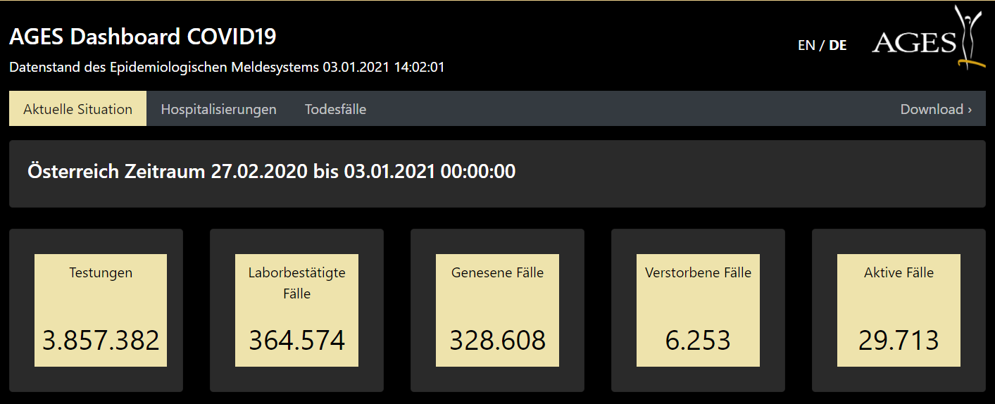The image size is (995, 404).
Task: Select the DE language option
Action: 838,45
